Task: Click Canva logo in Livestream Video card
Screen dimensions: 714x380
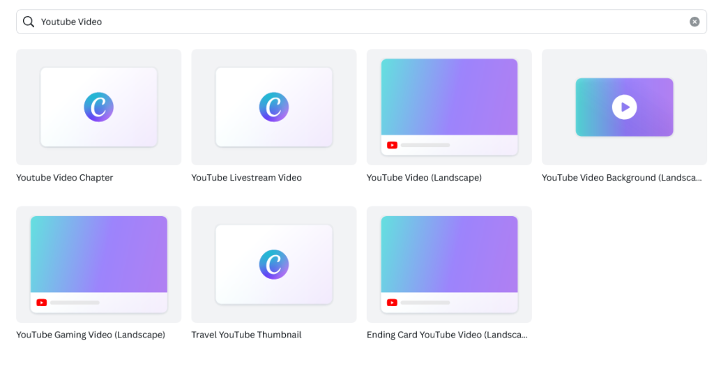Action: 273,107
